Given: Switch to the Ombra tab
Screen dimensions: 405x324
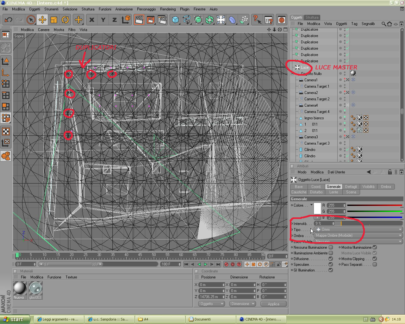Looking at the screenshot, I should click(x=386, y=187).
